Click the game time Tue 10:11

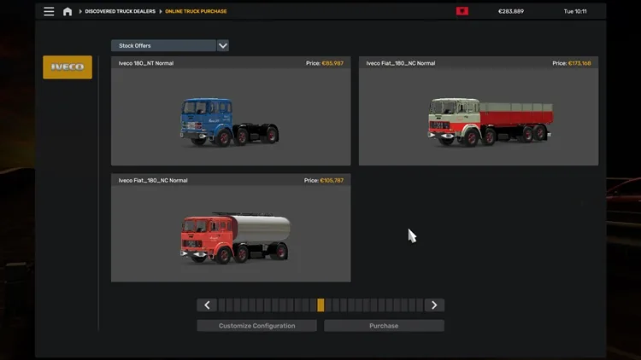575,11
